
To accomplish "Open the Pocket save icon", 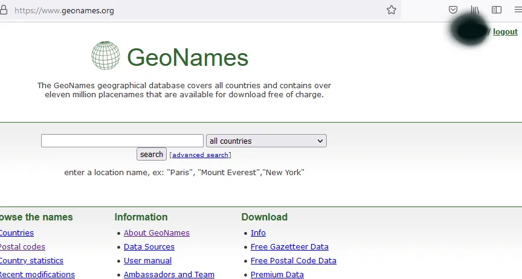I will click(x=453, y=10).
